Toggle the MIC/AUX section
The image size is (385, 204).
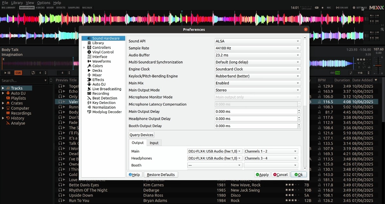[x=87, y=8]
